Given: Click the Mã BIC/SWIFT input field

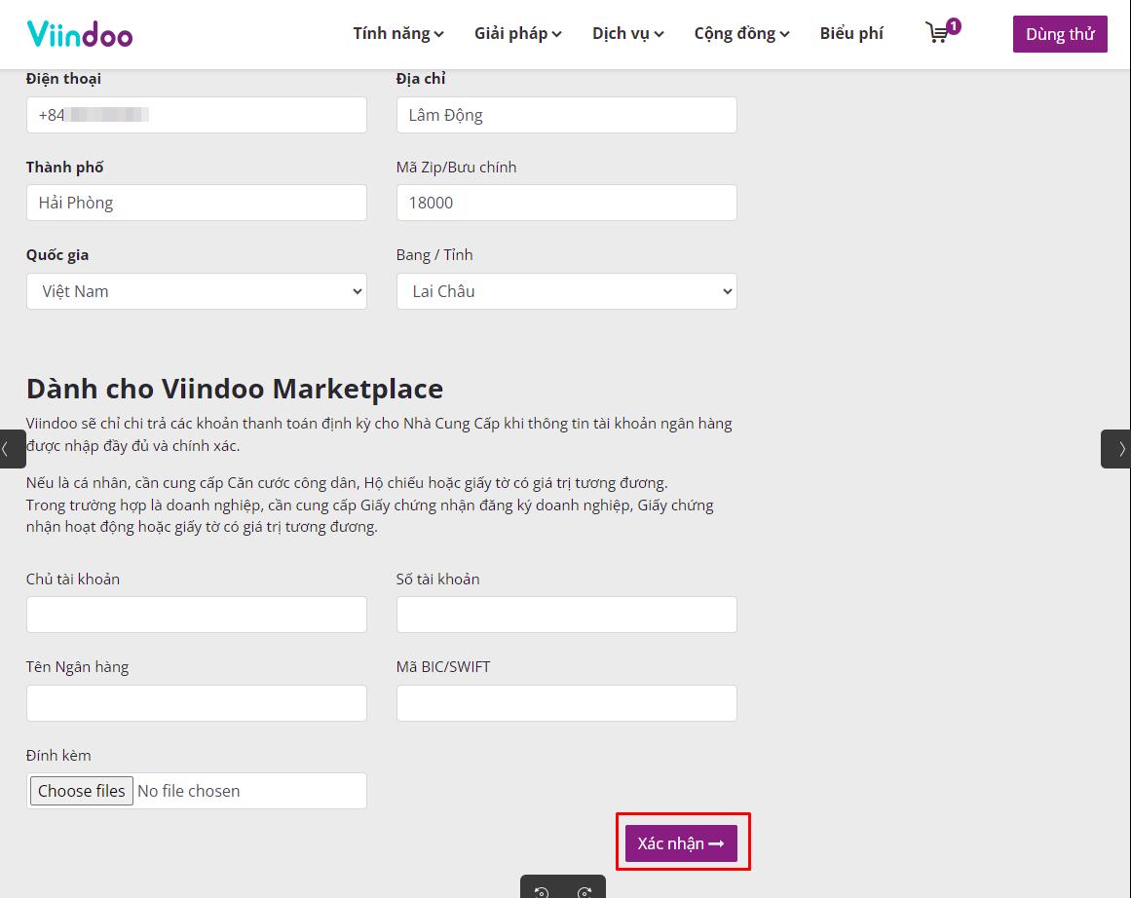Looking at the screenshot, I should pos(566,703).
